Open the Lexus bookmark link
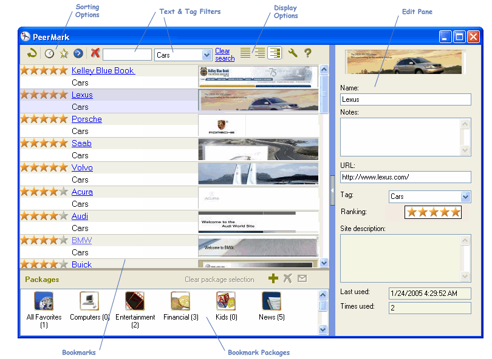Image resolution: width=492 pixels, height=359 pixels. [x=82, y=95]
